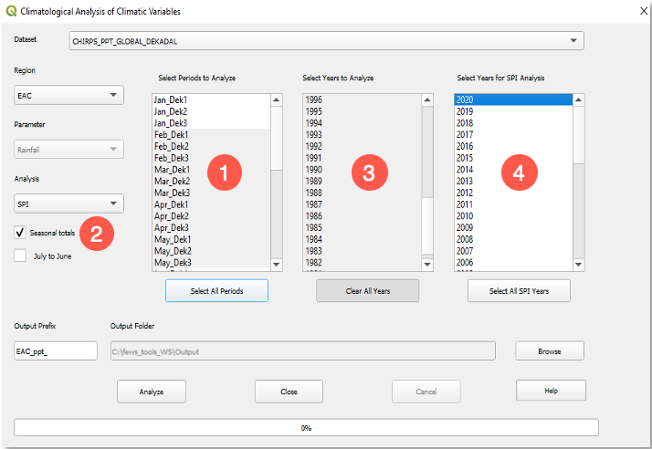
Task: Expand the Region dropdown showing EAC
Action: [69, 94]
